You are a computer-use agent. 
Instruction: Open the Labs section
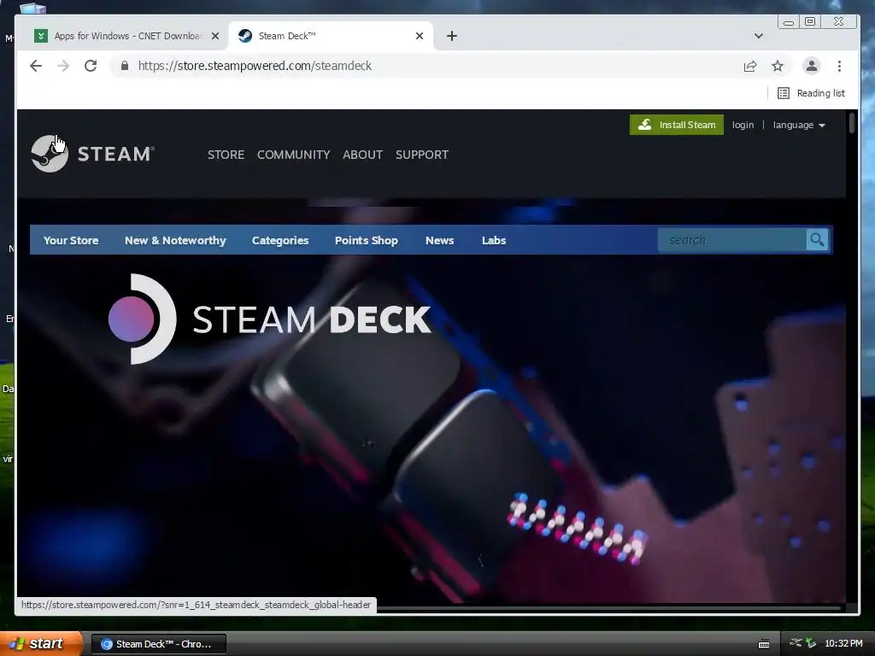tap(494, 240)
